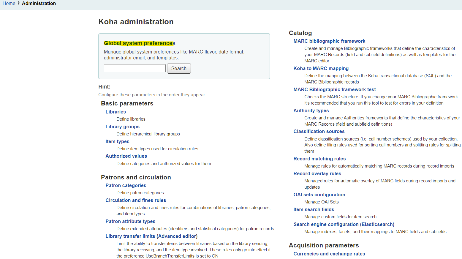Open Search engine configuration (Elasticsearch)

pos(344,224)
